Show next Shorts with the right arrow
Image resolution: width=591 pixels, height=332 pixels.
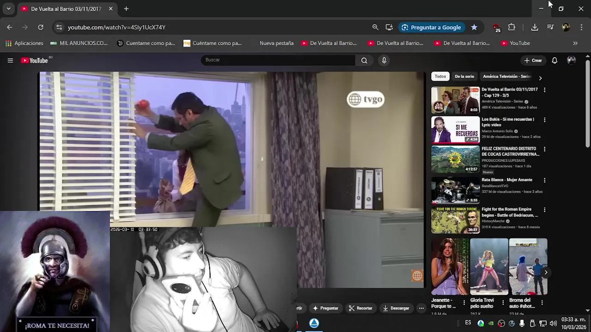click(x=546, y=273)
